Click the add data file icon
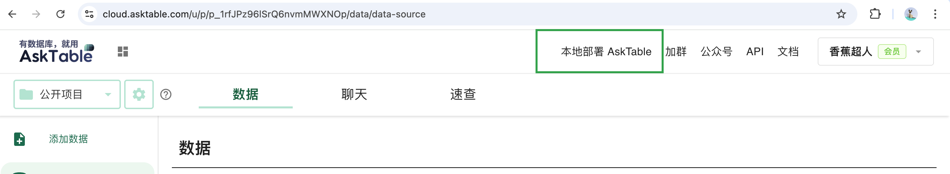Image resolution: width=950 pixels, height=174 pixels. pos(19,139)
